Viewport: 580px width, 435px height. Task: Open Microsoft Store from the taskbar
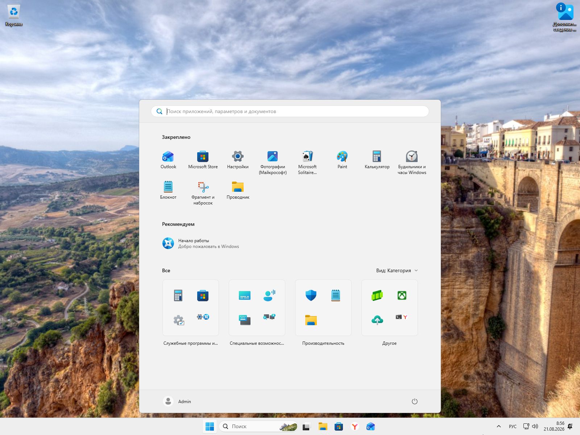click(339, 426)
